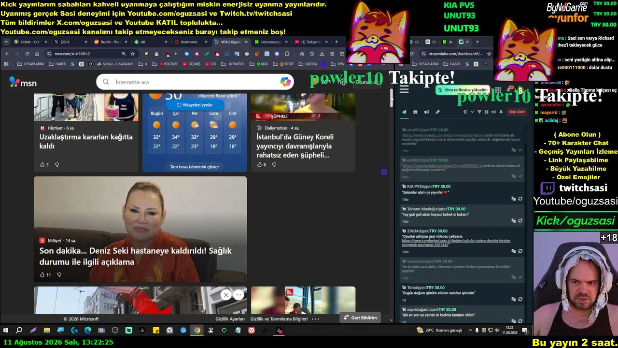Open the Streamlabs hamburger menu

[x=404, y=89]
